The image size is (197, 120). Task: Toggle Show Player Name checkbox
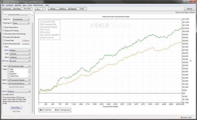4,27
